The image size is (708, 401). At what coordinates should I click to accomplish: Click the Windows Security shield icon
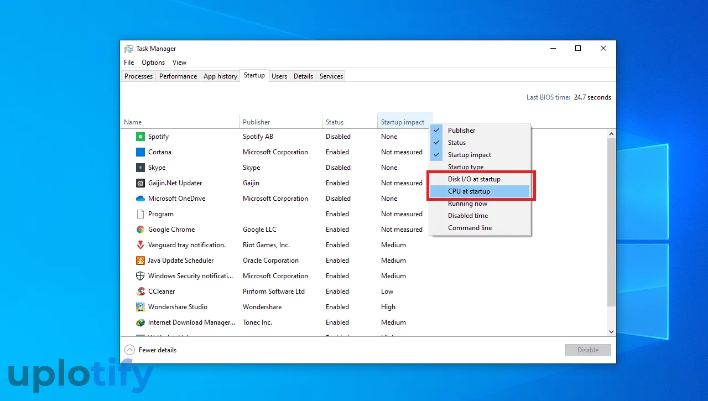click(x=140, y=276)
